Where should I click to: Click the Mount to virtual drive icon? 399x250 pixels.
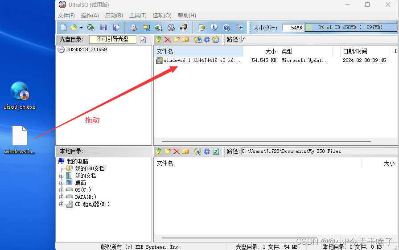171,28
